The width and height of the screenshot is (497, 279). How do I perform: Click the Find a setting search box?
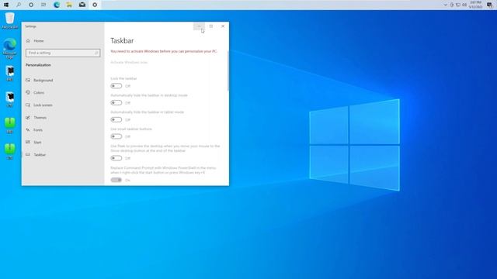click(x=63, y=53)
